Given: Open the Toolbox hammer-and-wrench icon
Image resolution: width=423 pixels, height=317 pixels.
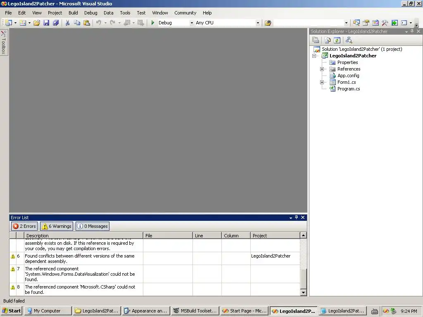Looking at the screenshot, I should pyautogui.click(x=385, y=23).
